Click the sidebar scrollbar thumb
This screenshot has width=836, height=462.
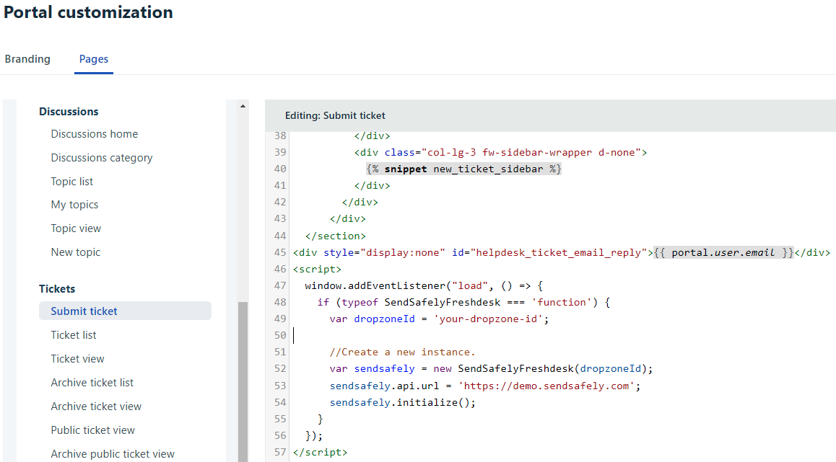coord(243,381)
